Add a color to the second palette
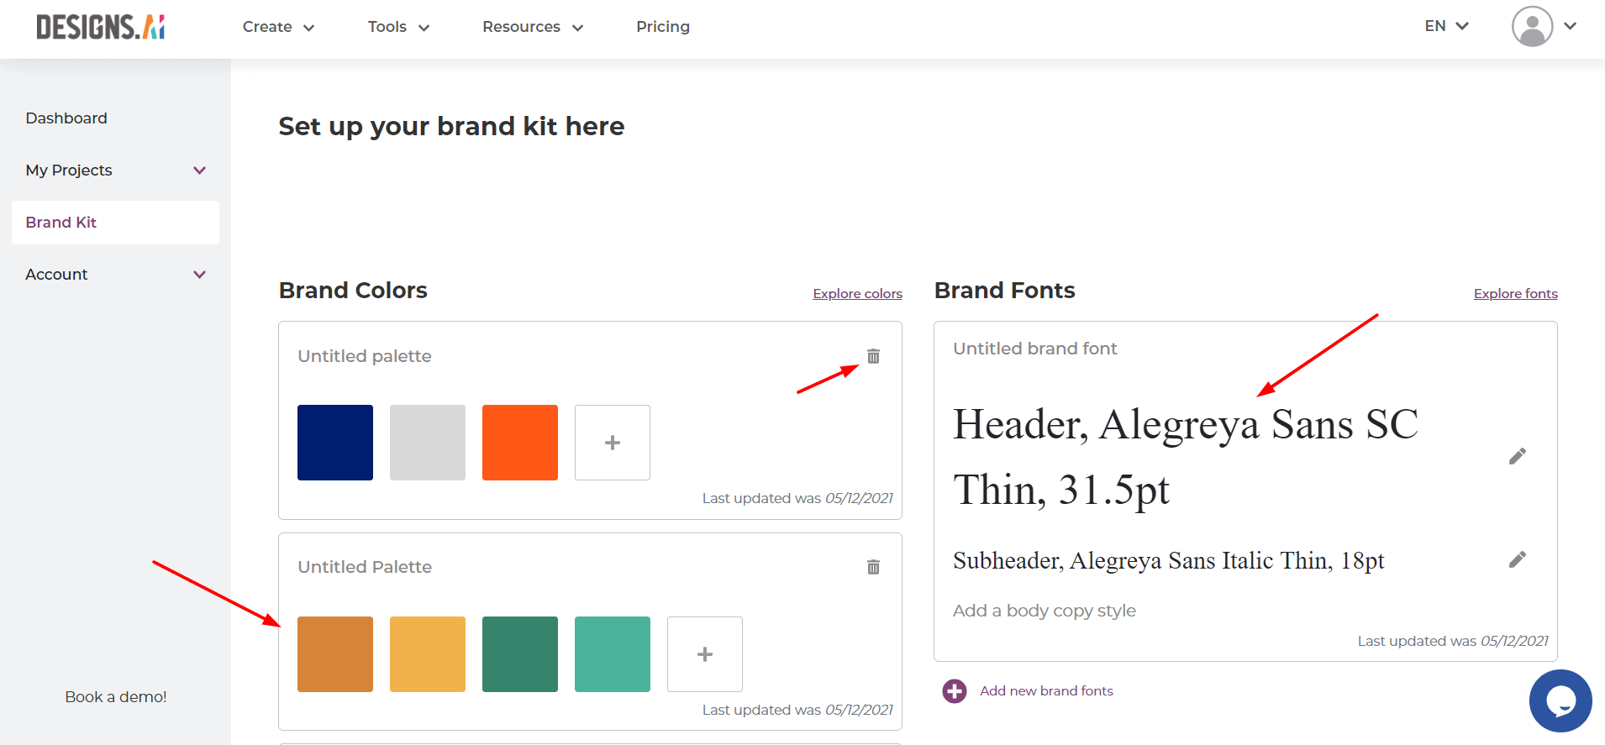 pyautogui.click(x=704, y=654)
